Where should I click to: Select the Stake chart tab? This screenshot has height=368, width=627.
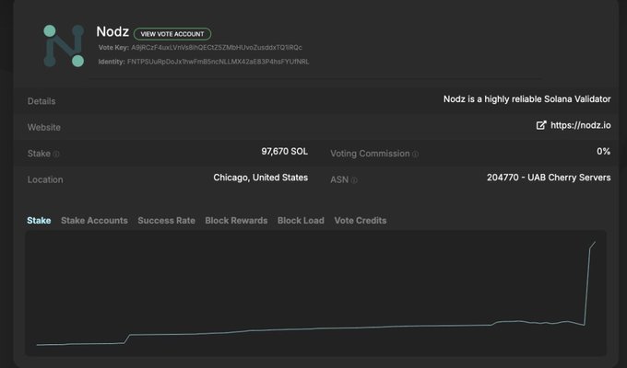[x=39, y=220]
